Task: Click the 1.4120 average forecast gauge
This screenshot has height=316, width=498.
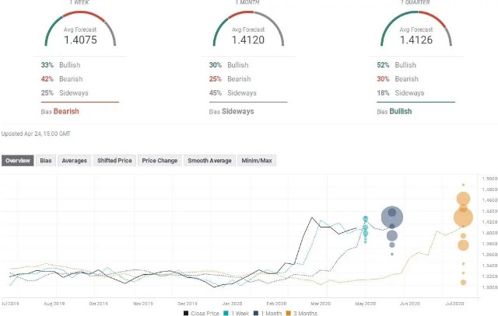Action: point(247,31)
